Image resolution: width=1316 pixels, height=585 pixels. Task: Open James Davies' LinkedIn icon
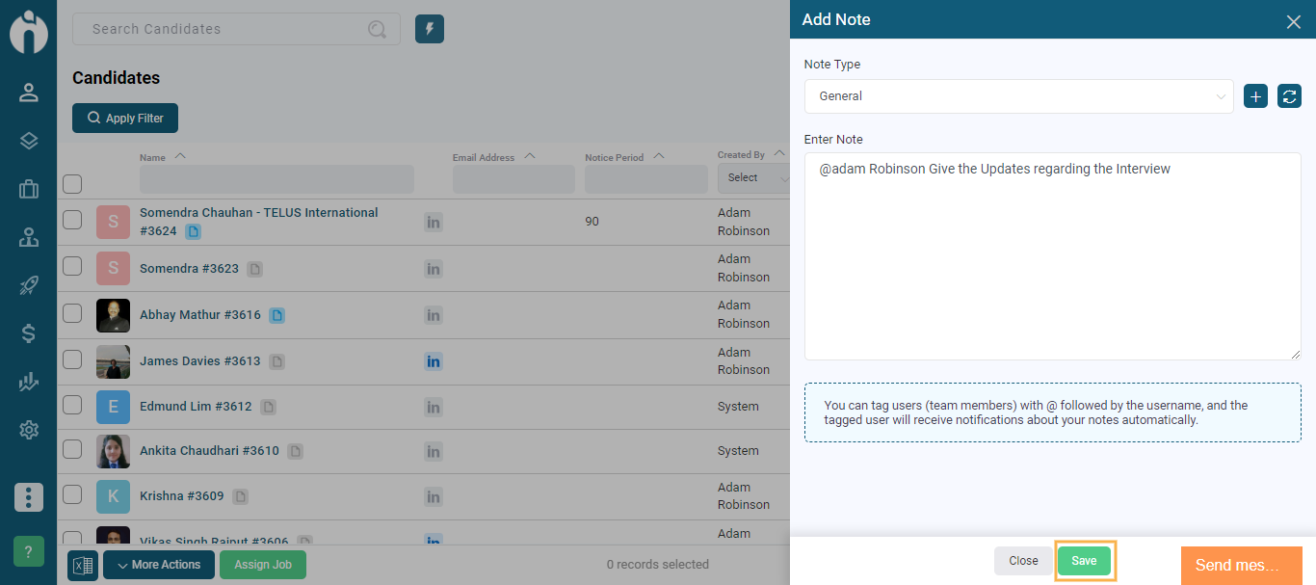434,361
